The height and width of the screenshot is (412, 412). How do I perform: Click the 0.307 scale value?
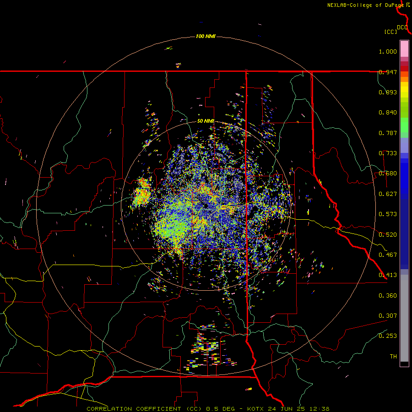388,316
